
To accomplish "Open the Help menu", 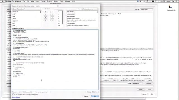I will pyautogui.click(x=73, y=1).
